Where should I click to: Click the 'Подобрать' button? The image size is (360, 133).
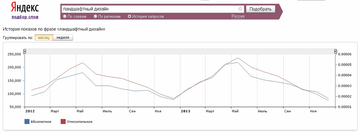[261, 9]
